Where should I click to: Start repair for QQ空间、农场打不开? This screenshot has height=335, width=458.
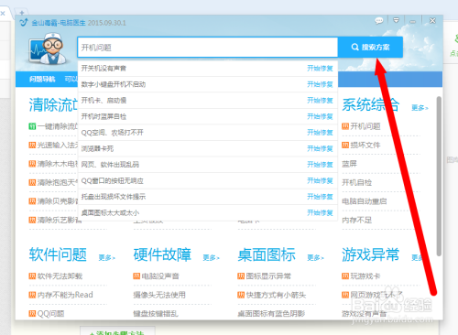[320, 133]
